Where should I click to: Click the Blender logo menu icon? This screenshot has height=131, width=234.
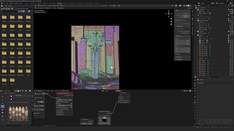click(2, 3)
